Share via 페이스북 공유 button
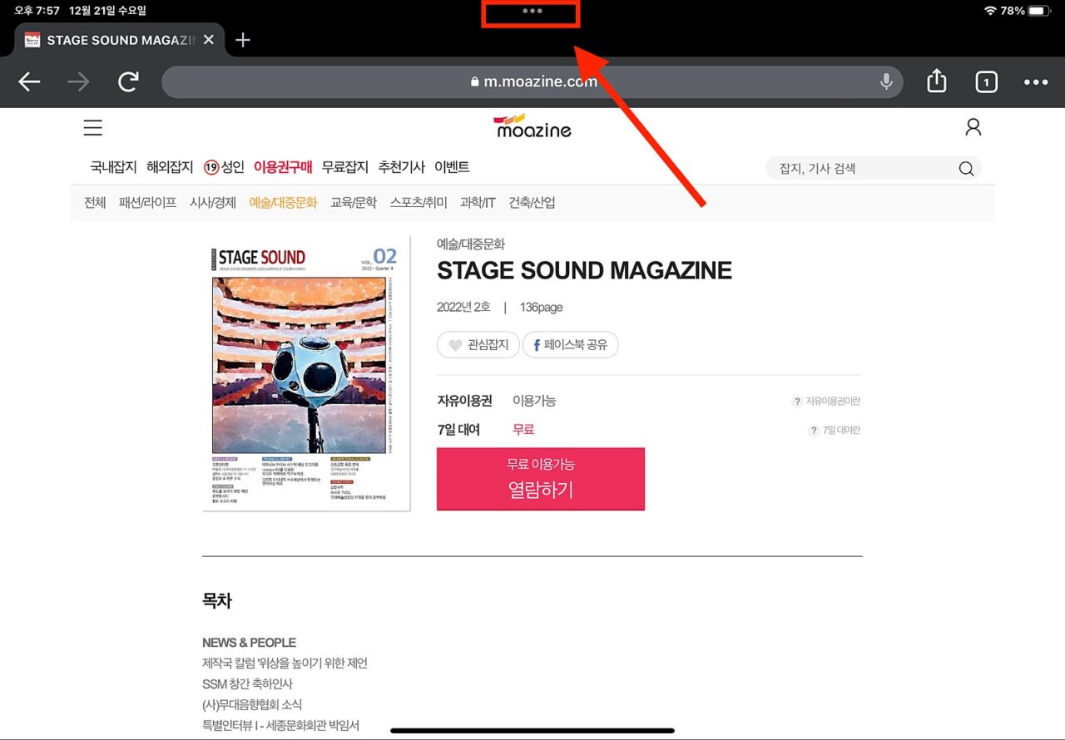The height and width of the screenshot is (740, 1065). (x=571, y=345)
